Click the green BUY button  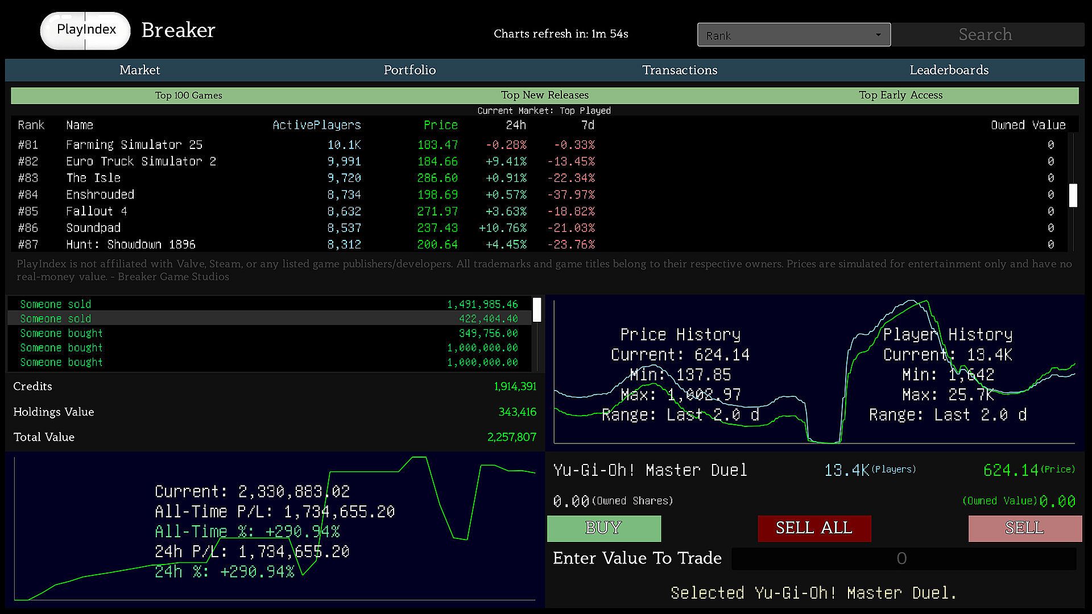click(x=604, y=528)
